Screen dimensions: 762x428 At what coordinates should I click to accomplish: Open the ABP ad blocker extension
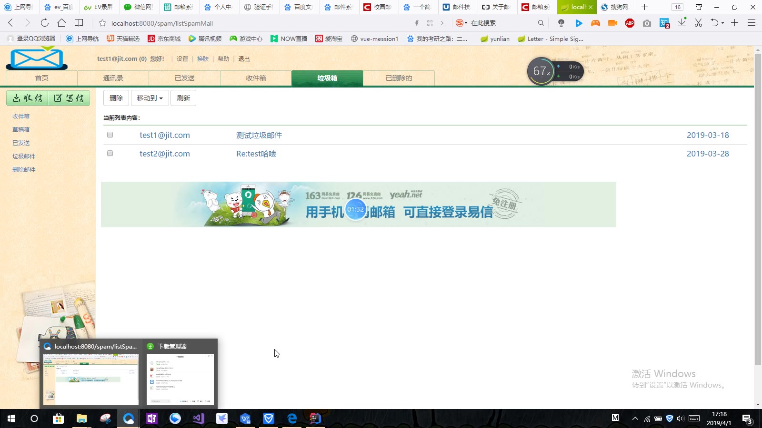tap(630, 23)
